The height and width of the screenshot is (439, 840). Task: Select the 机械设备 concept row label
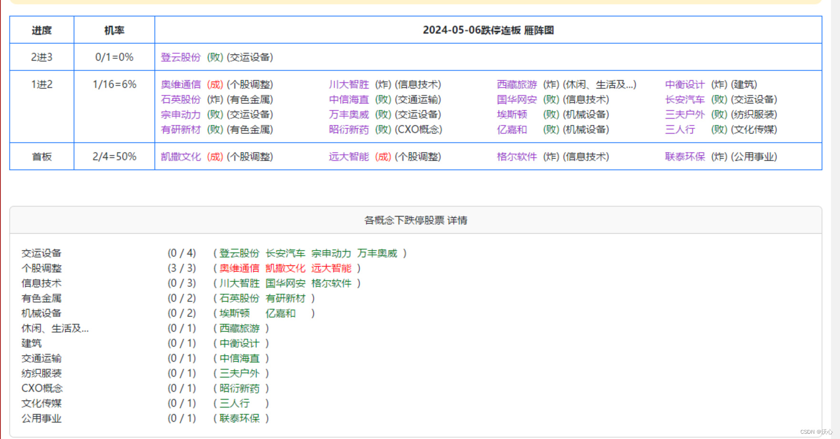41,313
